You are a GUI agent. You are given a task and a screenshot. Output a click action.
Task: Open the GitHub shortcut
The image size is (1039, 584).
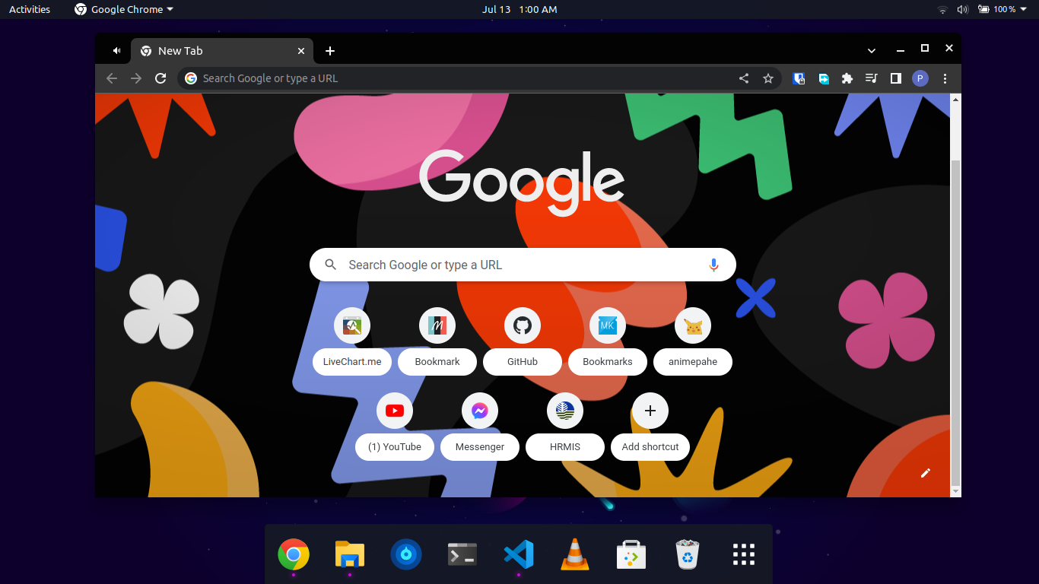[523, 341]
